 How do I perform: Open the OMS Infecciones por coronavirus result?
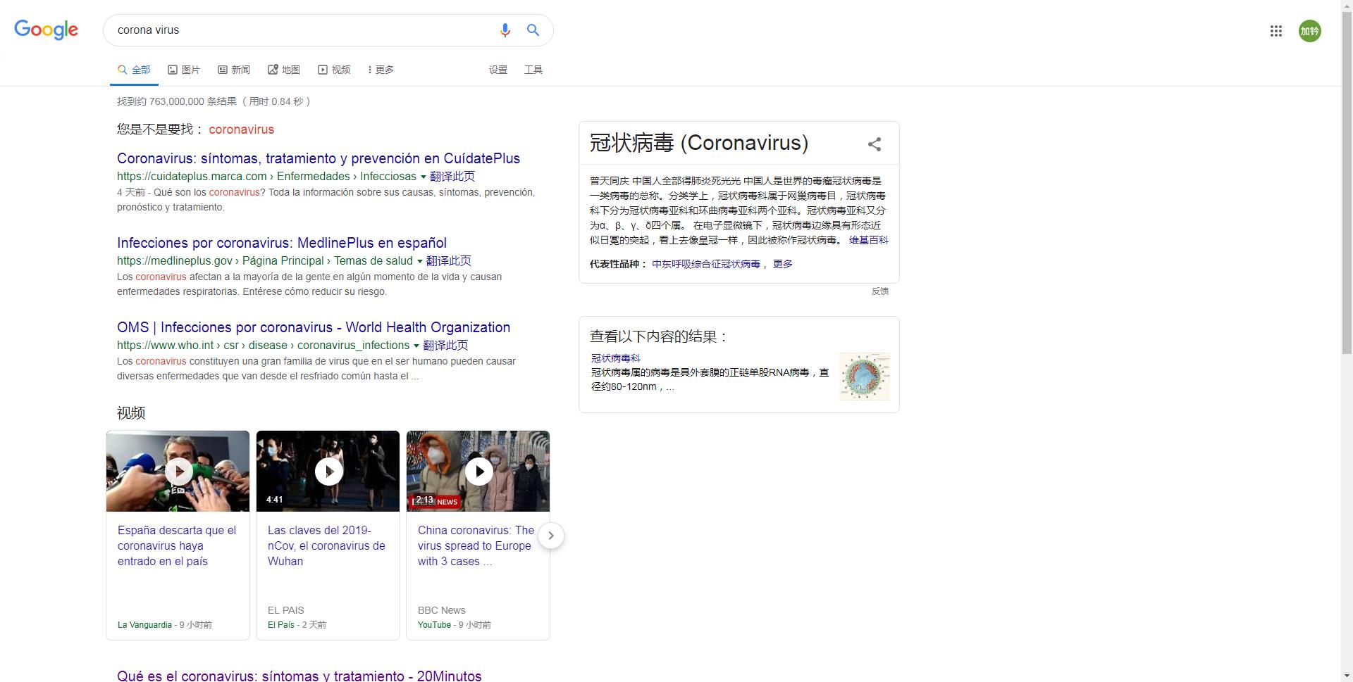click(x=313, y=327)
